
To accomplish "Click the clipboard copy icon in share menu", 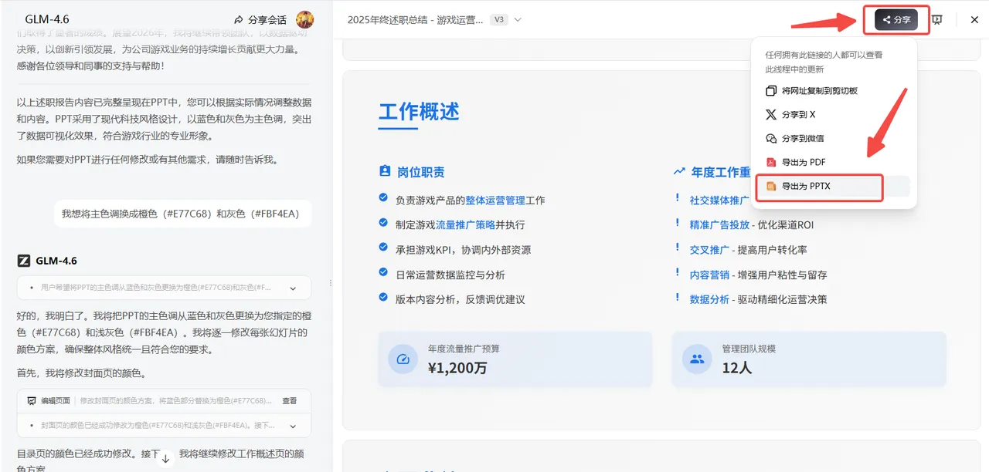I will (x=770, y=91).
